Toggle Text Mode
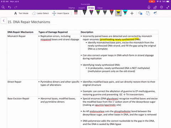This screenshot has height=128, width=171. point(21,13)
